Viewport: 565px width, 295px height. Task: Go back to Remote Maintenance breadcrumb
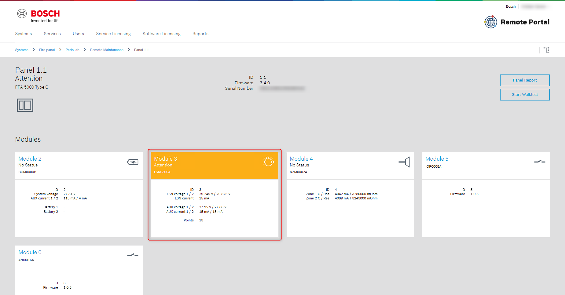point(107,50)
